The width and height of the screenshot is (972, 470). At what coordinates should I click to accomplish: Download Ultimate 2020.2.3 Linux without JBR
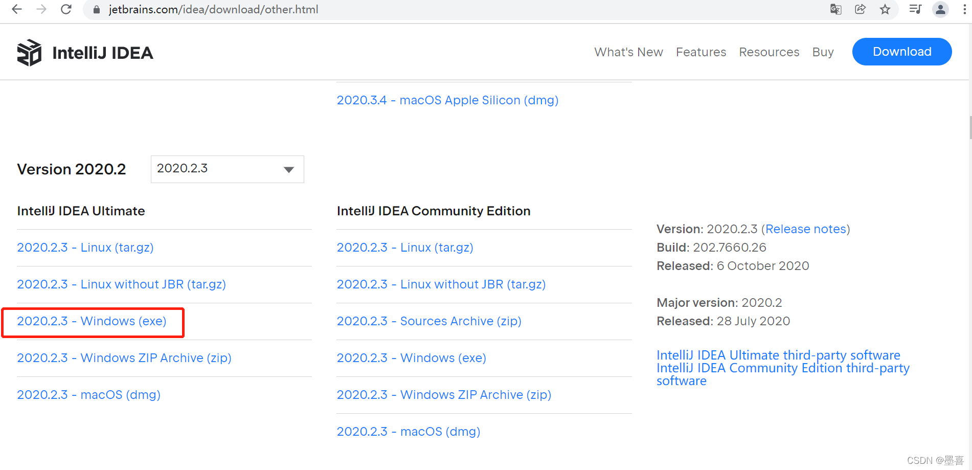(121, 284)
